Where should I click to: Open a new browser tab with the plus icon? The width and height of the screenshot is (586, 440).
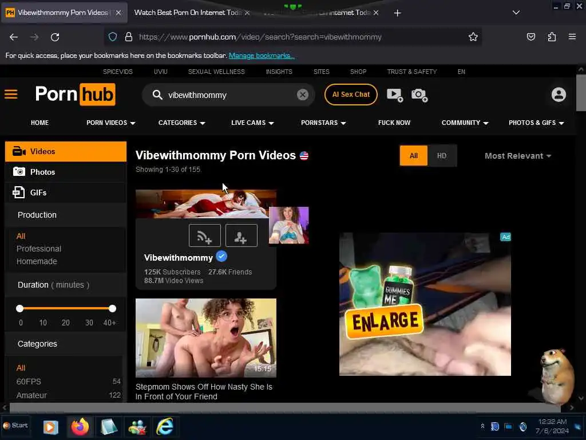pos(397,13)
